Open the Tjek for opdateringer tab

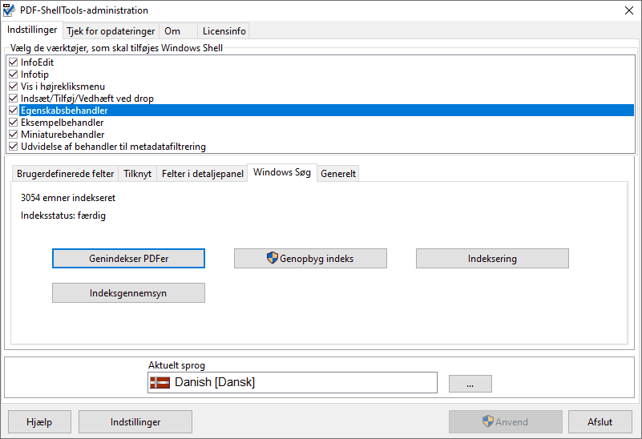pos(111,31)
